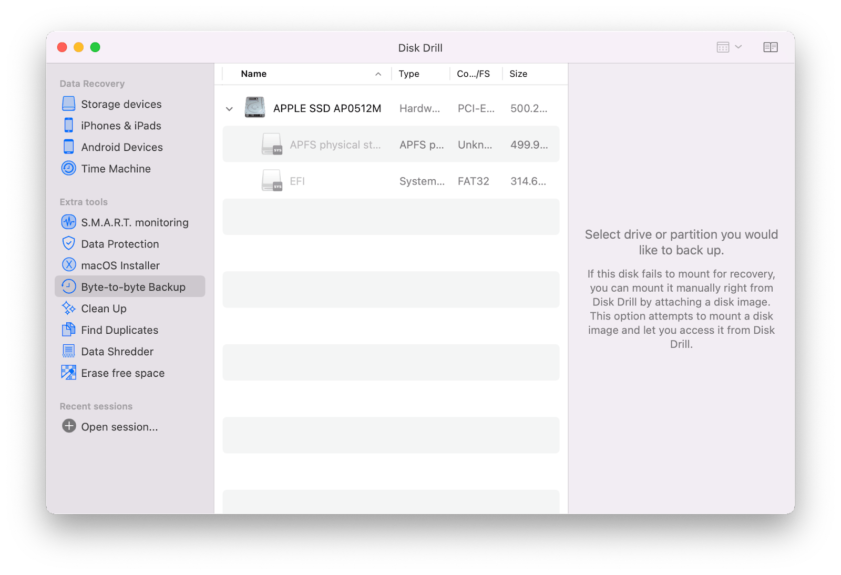
Task: Open the Data Protection tool
Action: pyautogui.click(x=120, y=243)
